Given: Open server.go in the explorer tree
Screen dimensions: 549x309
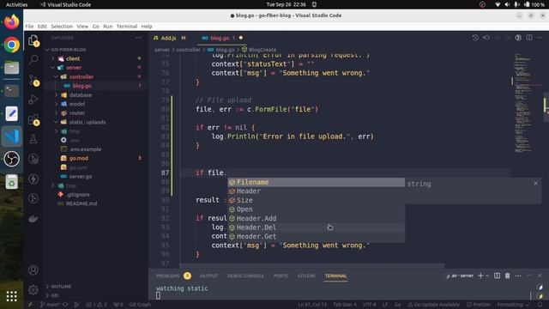Looking at the screenshot, I should [81, 177].
